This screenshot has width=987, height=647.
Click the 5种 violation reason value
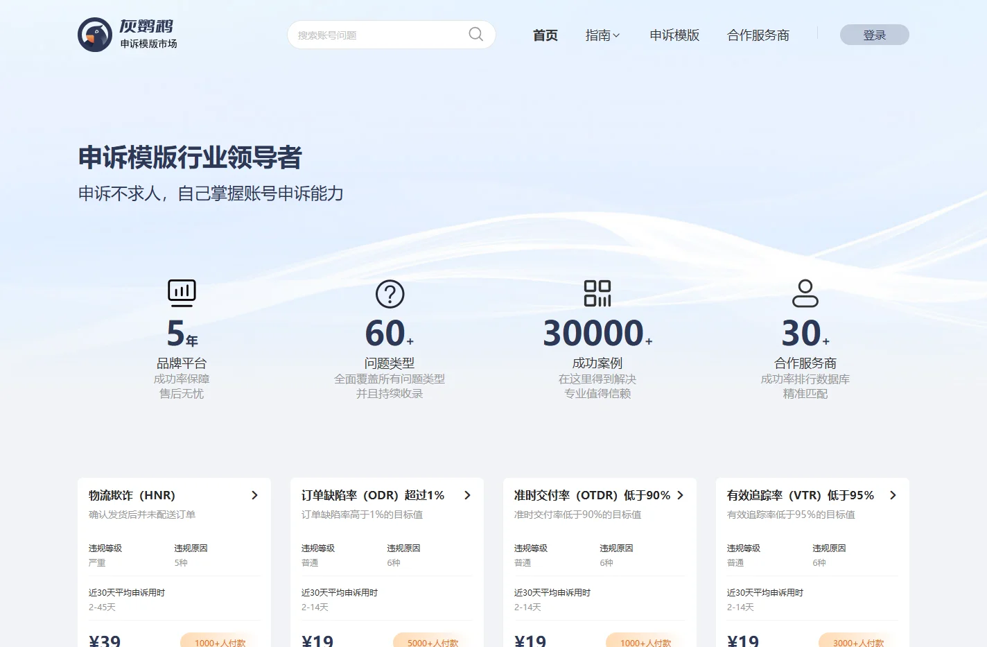181,562
